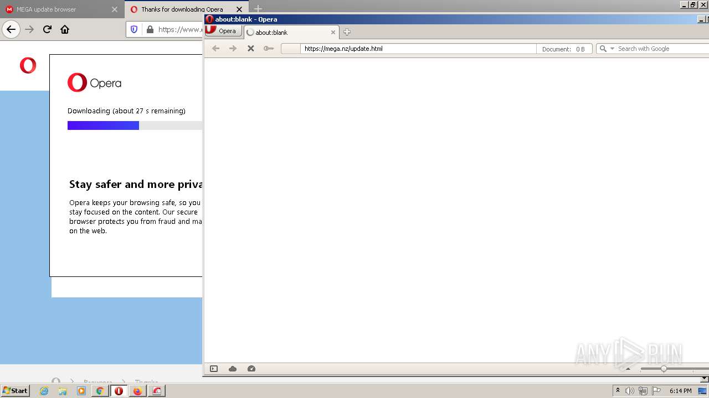This screenshot has width=709, height=398.
Task: Stop loading the Opera page
Action: [250, 49]
